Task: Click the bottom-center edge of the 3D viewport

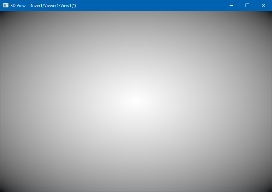Action: [x=136, y=190]
